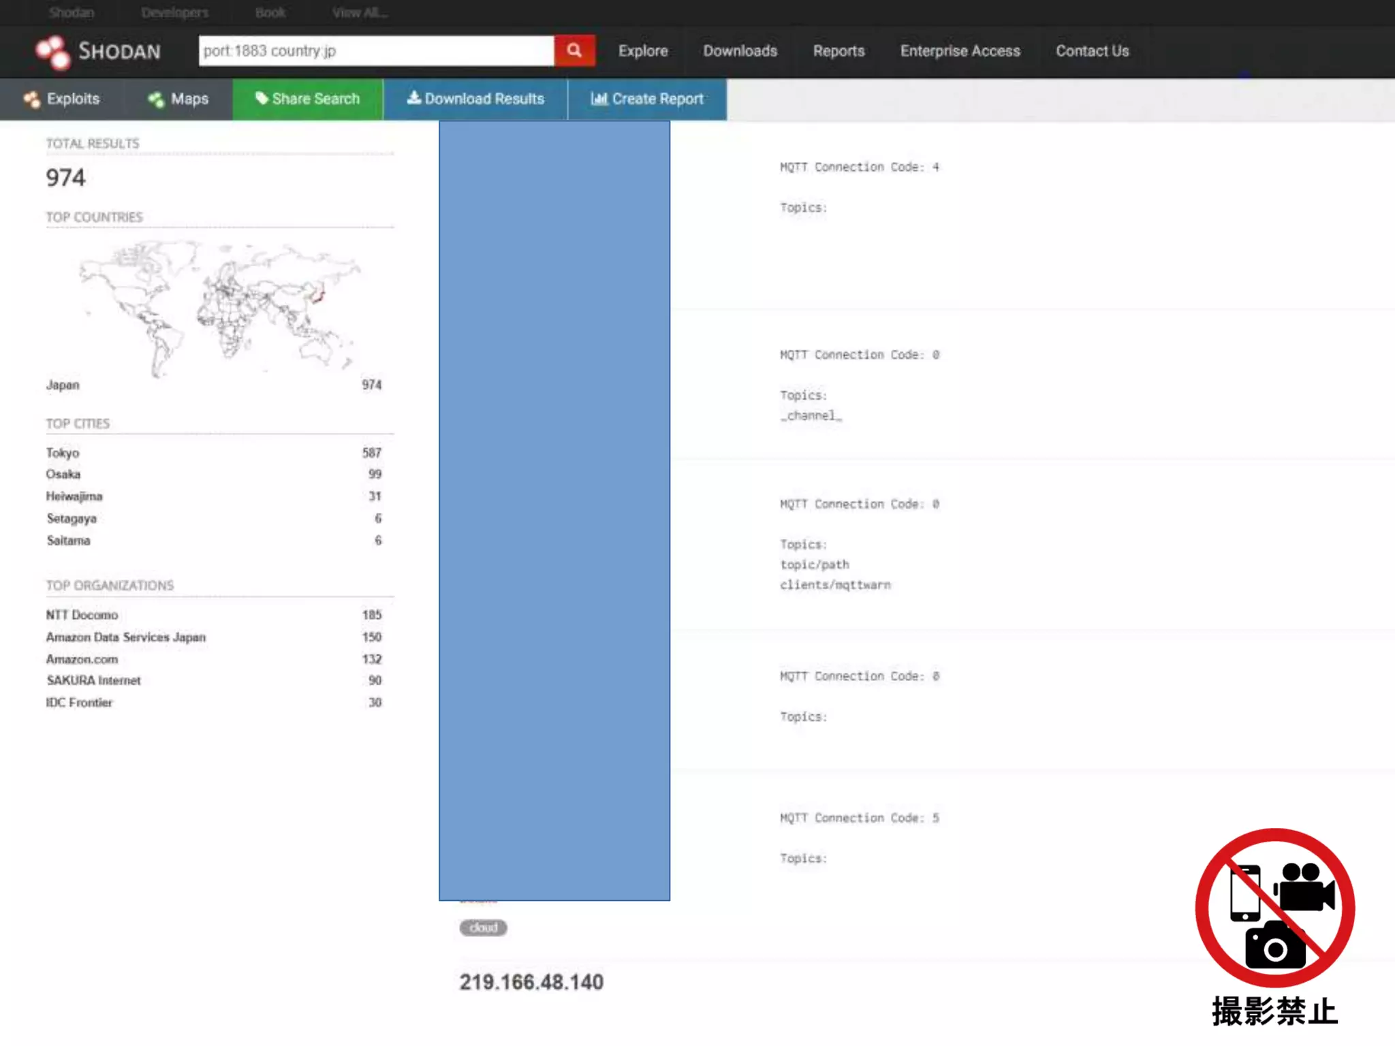Screen dimensions: 1395x1046
Task: Click the red search magnifier button
Action: [x=574, y=50]
